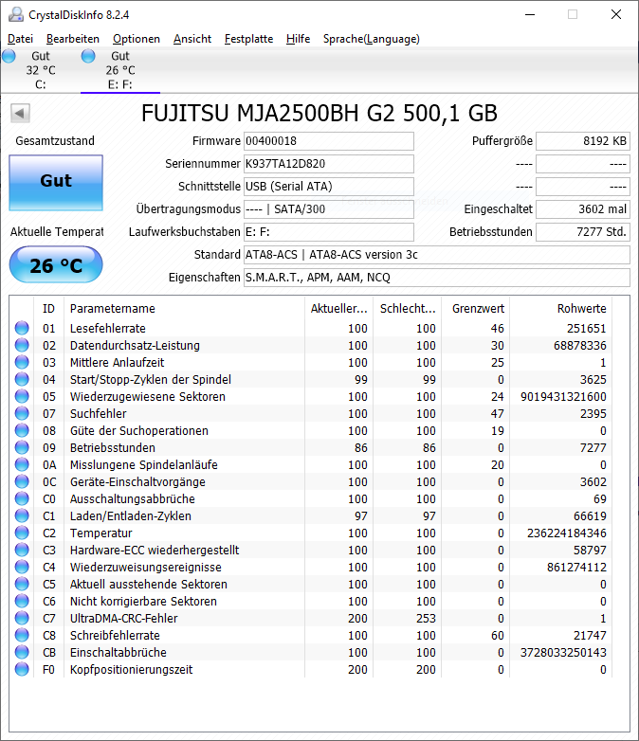Click status circle of Temperatur row C2

(x=22, y=533)
